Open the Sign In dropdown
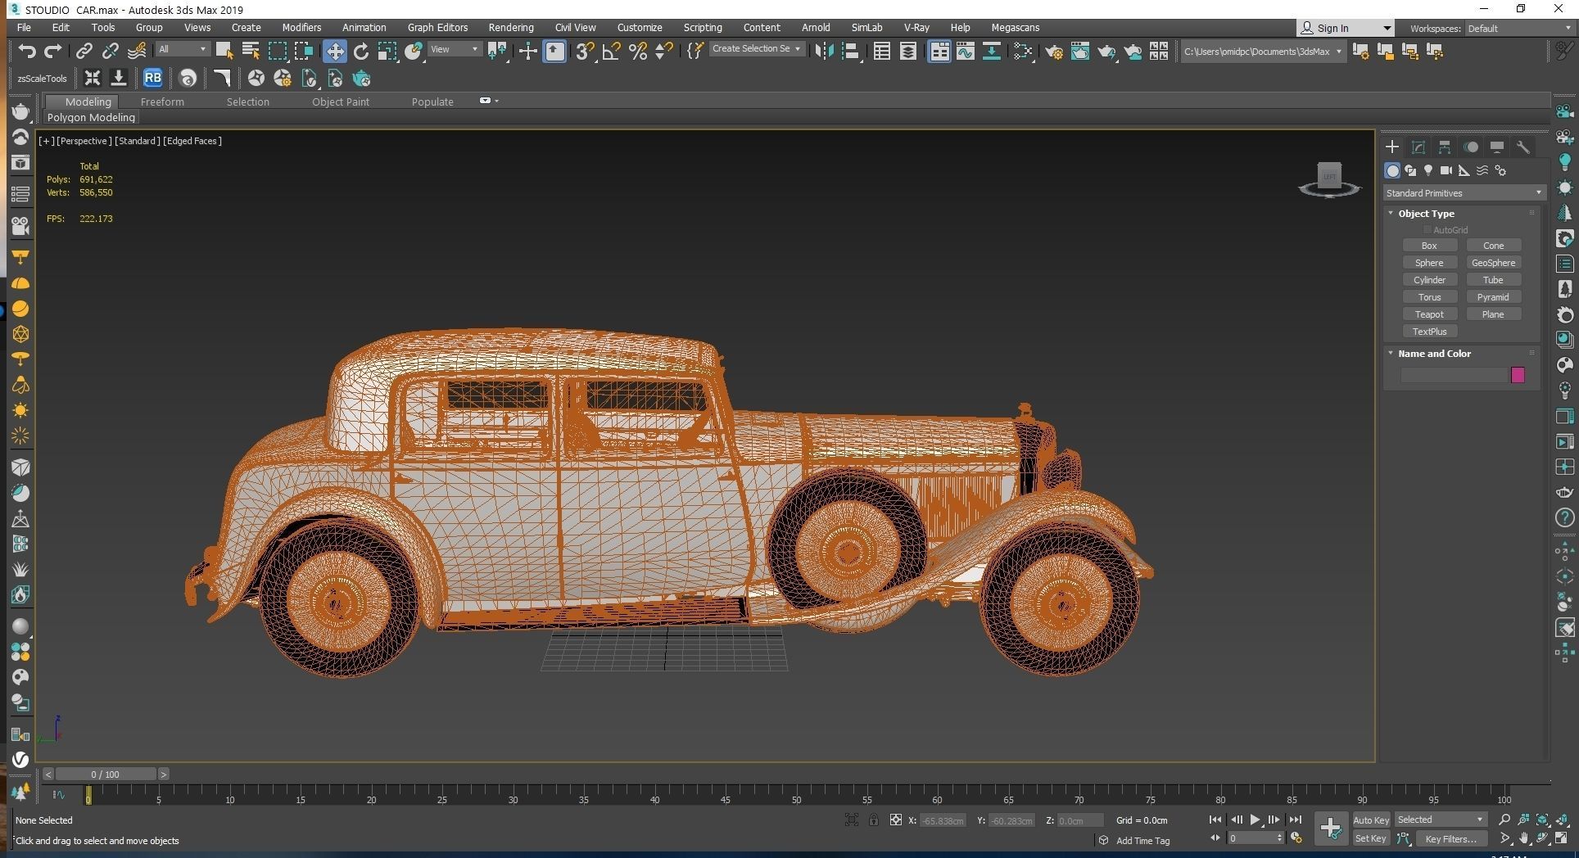Viewport: 1579px width, 858px height. [x=1345, y=28]
